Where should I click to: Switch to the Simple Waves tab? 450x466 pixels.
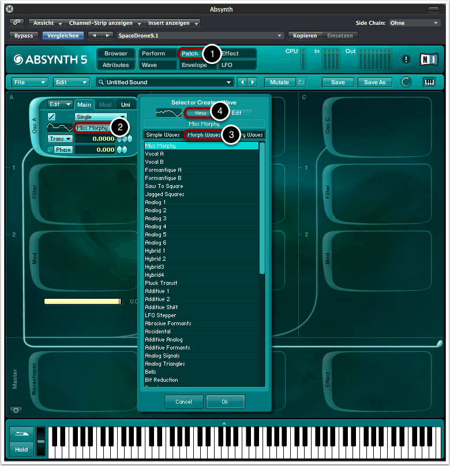click(163, 135)
